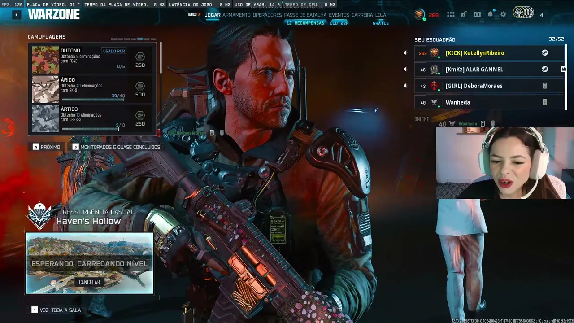This screenshot has width=574, height=323.
Task: Click the padlock party privacy icon
Action: [464, 14]
